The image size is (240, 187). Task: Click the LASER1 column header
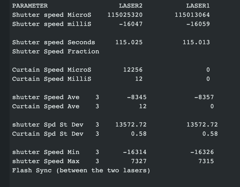tap(198, 6)
